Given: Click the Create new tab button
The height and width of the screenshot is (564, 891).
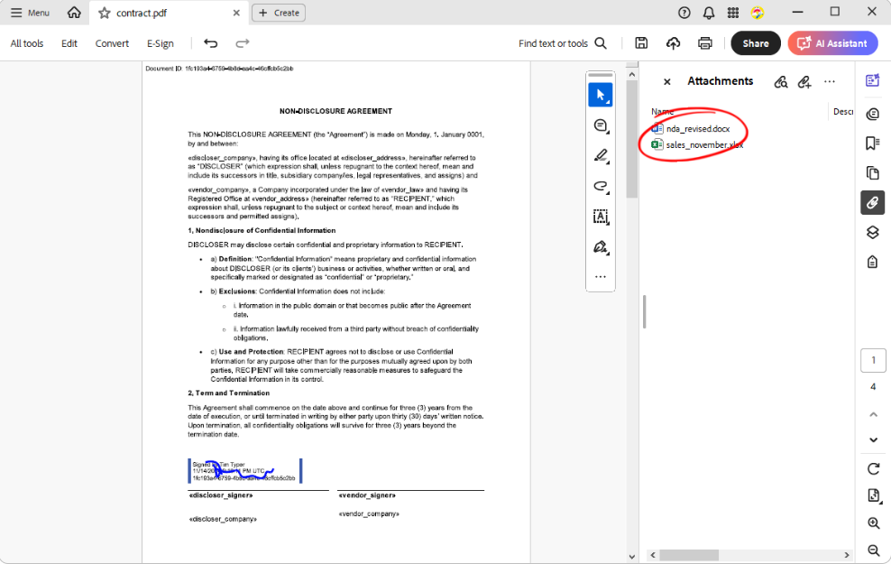Looking at the screenshot, I should click(x=279, y=13).
